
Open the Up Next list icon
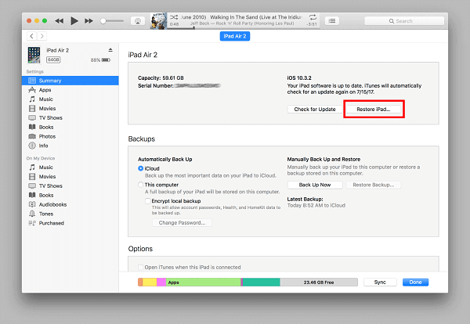(x=332, y=20)
